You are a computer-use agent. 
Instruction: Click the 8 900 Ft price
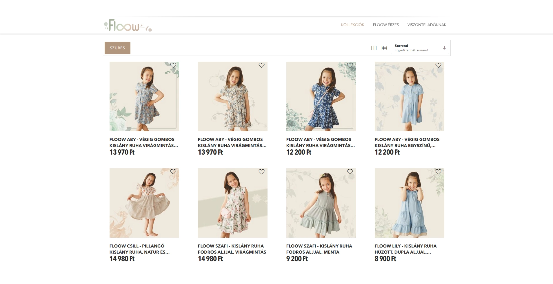385,259
